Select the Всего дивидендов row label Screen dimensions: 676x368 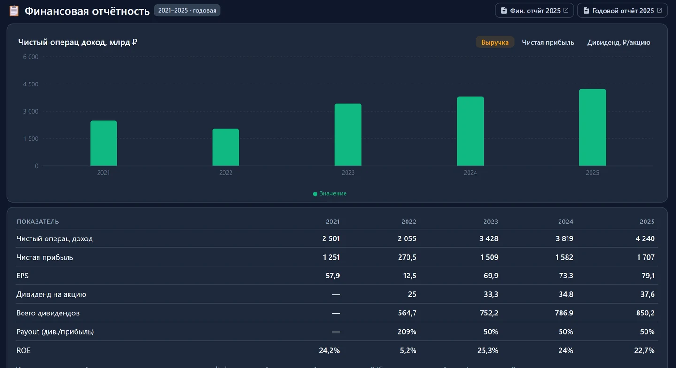(48, 313)
